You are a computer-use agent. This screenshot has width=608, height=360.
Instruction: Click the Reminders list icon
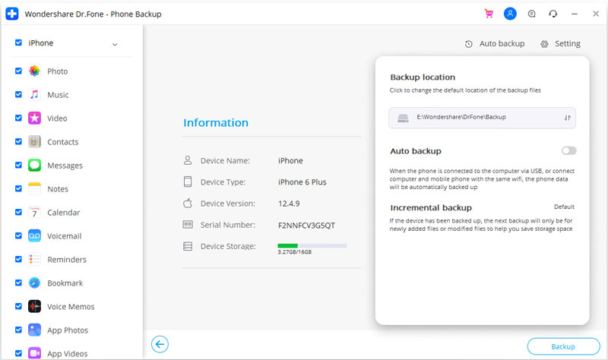coord(34,259)
